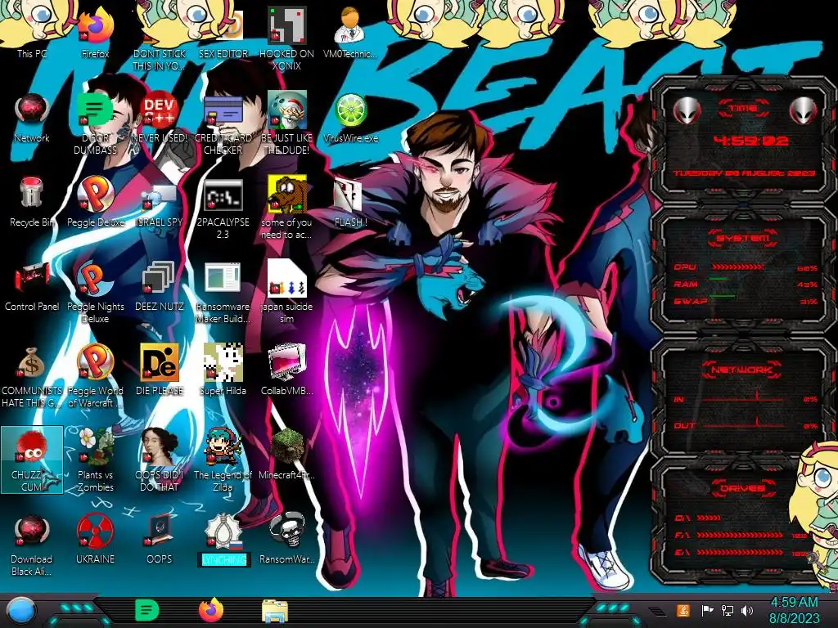The height and width of the screenshot is (628, 838).
Task: Open the CollabVMB desktop icon
Action: point(286,370)
